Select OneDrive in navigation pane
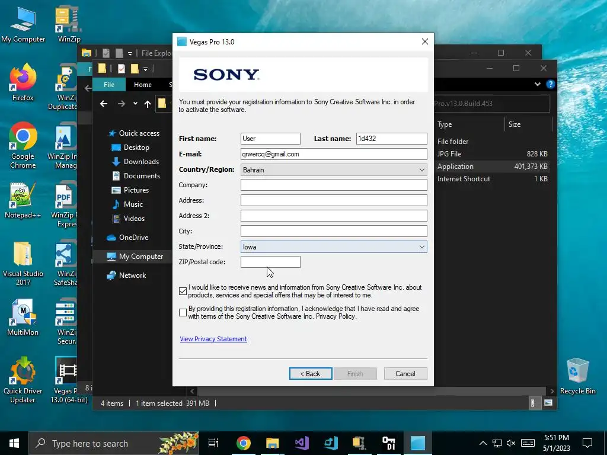The width and height of the screenshot is (607, 455). point(128,238)
